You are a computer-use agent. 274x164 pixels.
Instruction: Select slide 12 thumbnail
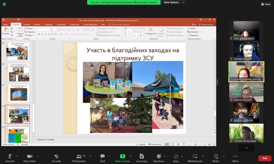[17, 72]
